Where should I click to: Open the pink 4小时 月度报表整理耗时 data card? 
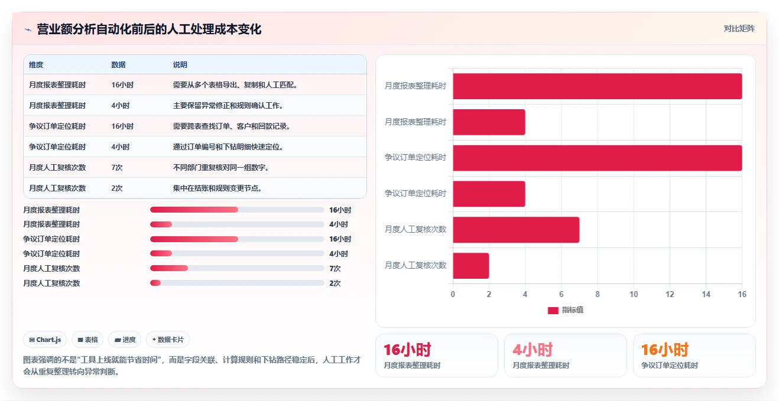[566, 356]
